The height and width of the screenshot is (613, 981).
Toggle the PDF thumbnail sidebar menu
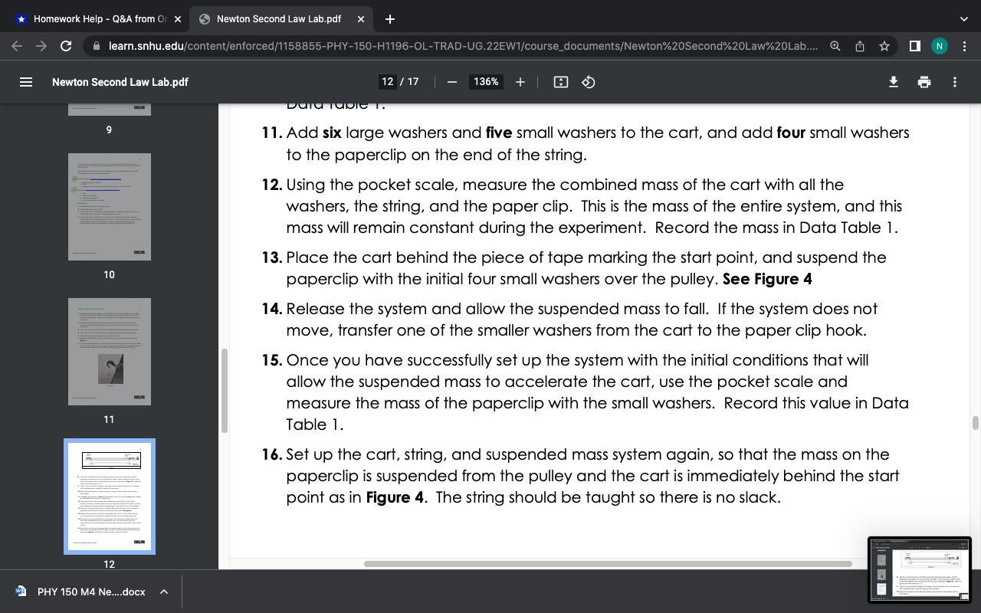click(25, 82)
